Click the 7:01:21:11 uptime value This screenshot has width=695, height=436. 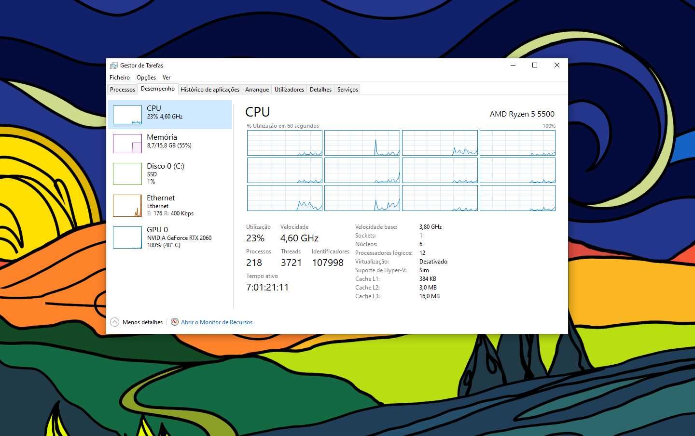[267, 287]
